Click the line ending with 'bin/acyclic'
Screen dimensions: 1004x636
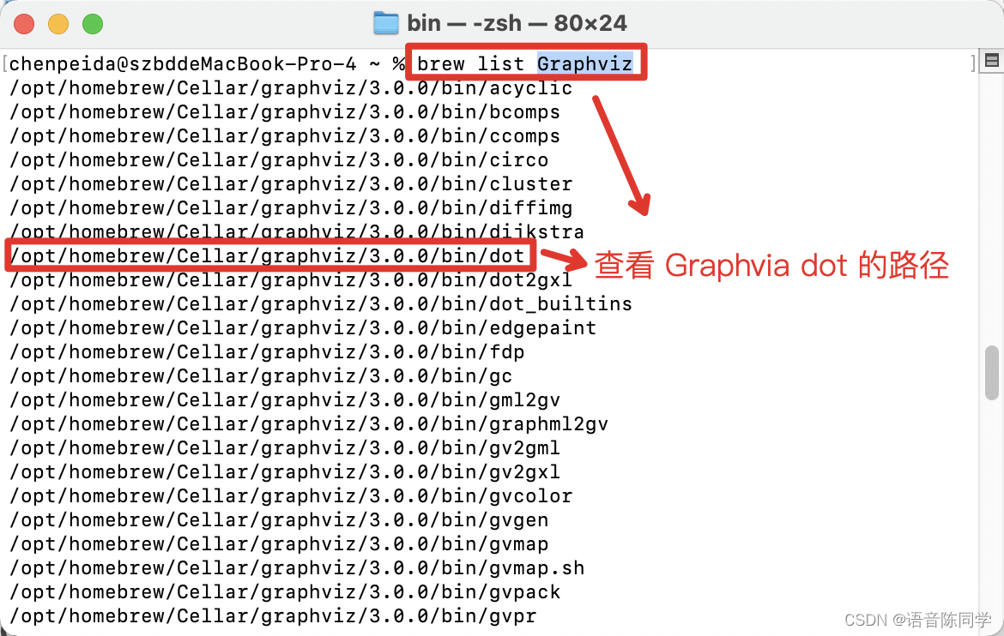pos(291,88)
